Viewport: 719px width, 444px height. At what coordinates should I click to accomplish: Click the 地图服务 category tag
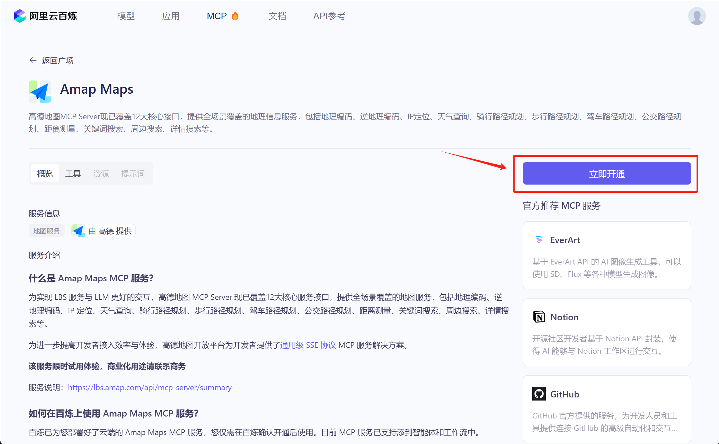point(46,231)
